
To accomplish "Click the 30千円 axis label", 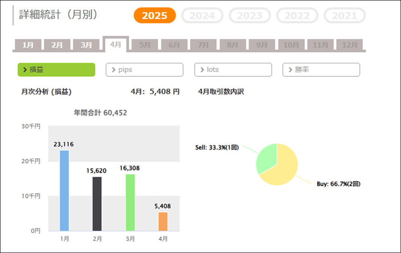I will pos(31,126).
